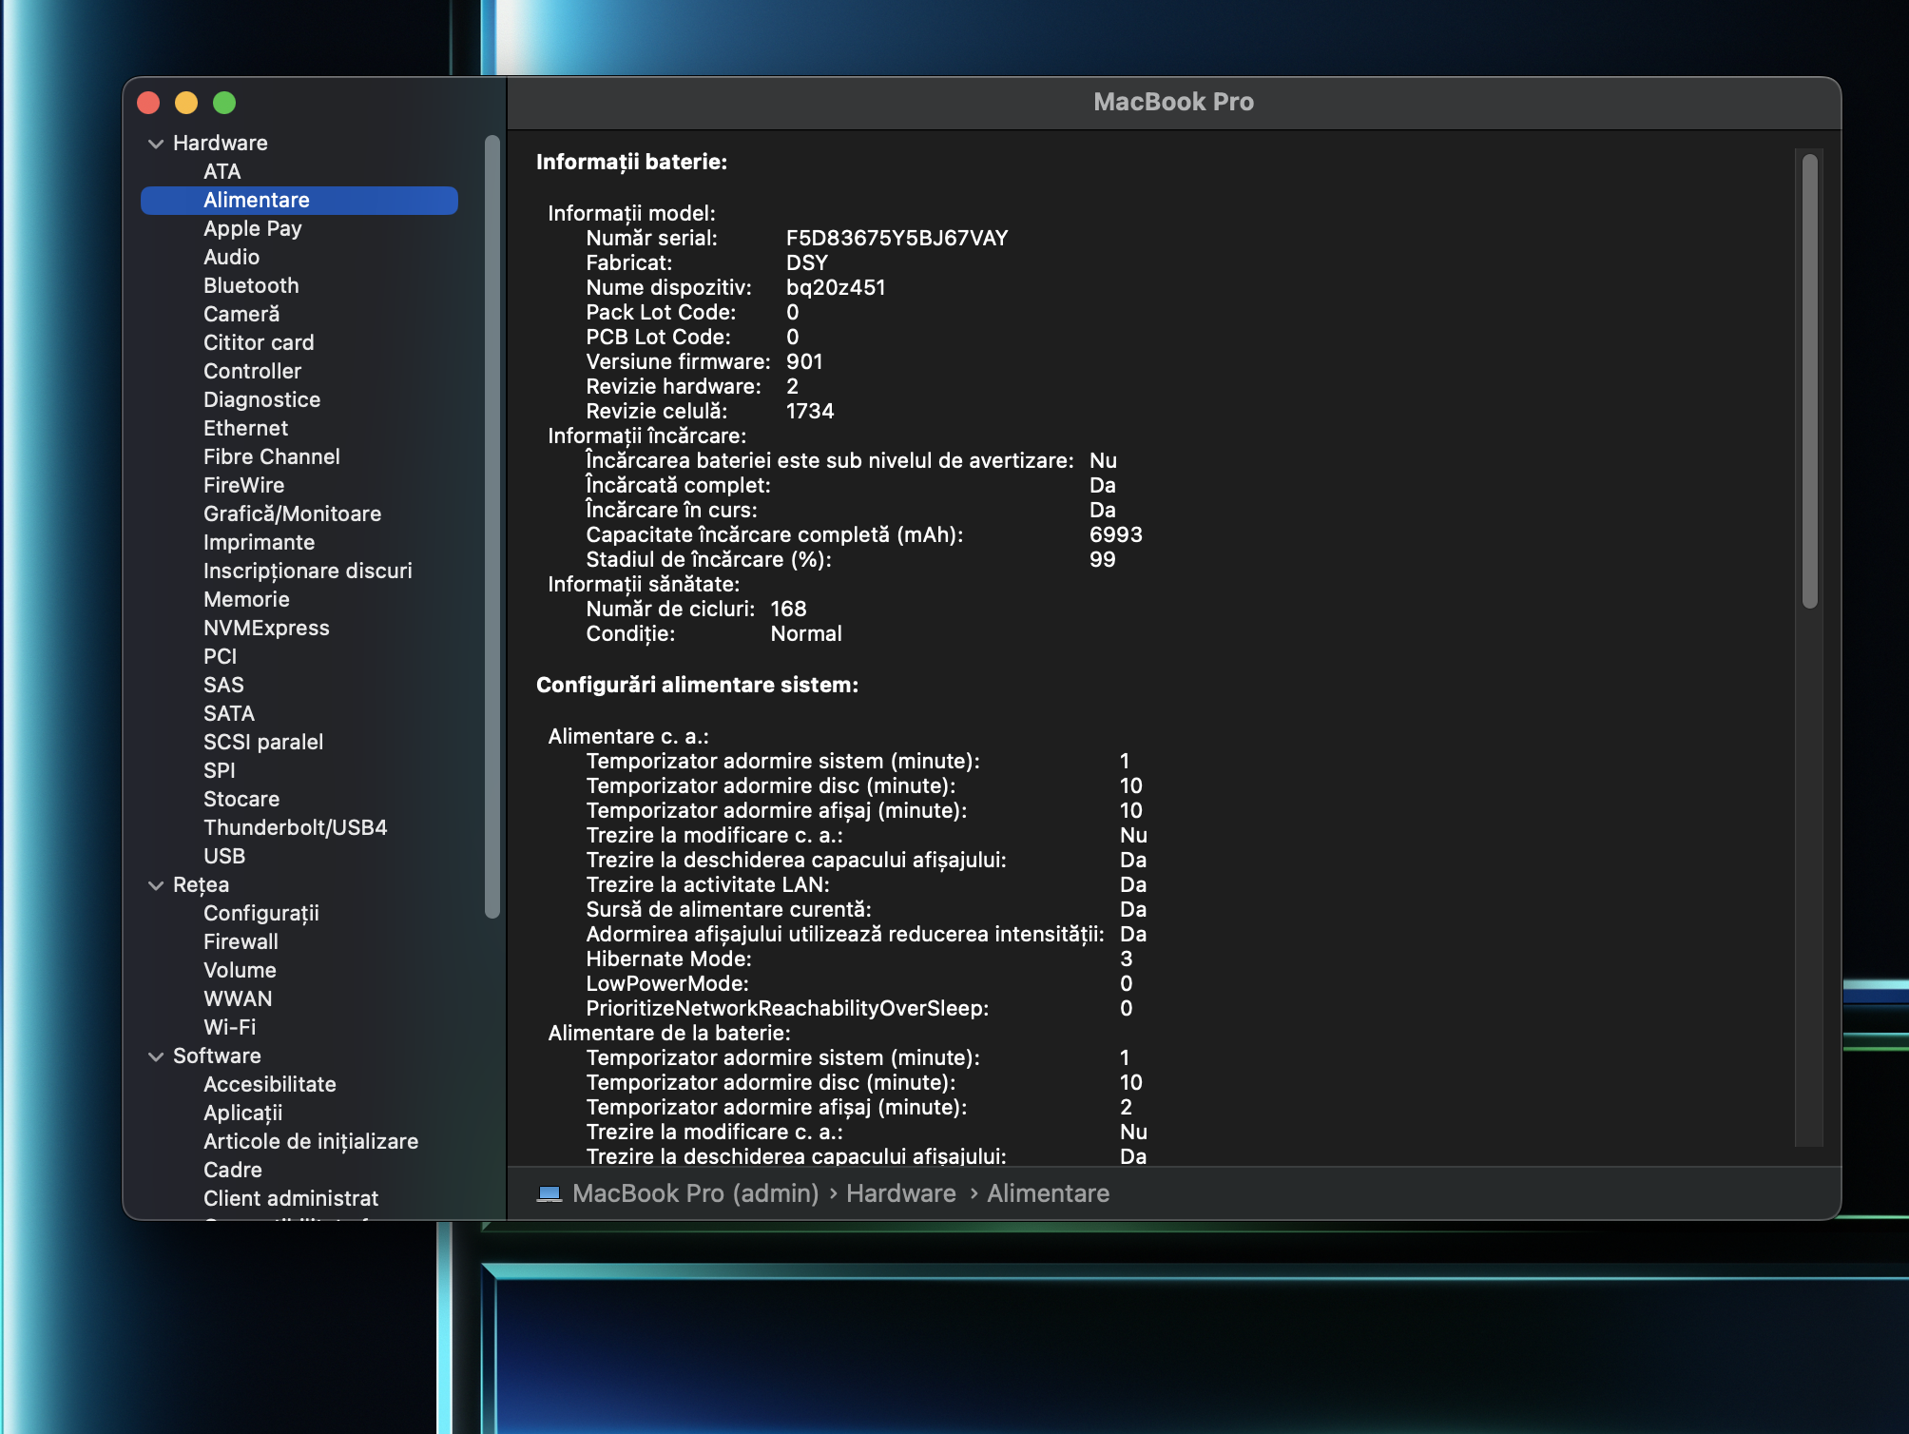Image resolution: width=1909 pixels, height=1434 pixels.
Task: Click Alimentare in the bottom path bar
Action: tap(1048, 1193)
